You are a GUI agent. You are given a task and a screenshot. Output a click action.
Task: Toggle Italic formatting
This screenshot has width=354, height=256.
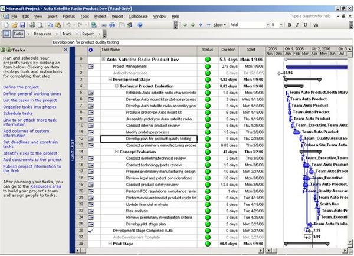pyautogui.click(x=297, y=25)
